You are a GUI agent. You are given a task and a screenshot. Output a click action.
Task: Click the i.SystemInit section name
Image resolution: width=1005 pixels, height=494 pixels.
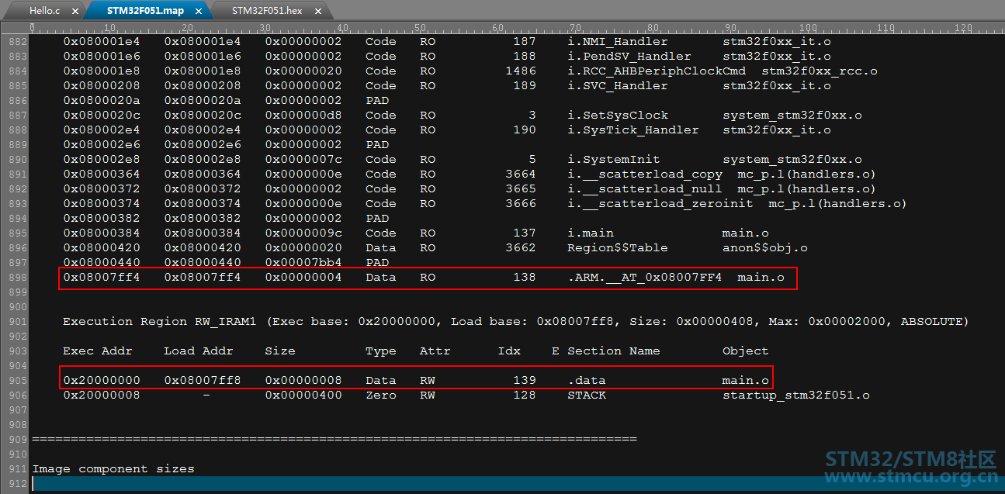pos(614,160)
